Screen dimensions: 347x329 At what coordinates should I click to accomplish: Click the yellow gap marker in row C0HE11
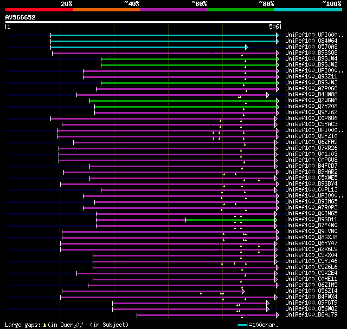241,281
